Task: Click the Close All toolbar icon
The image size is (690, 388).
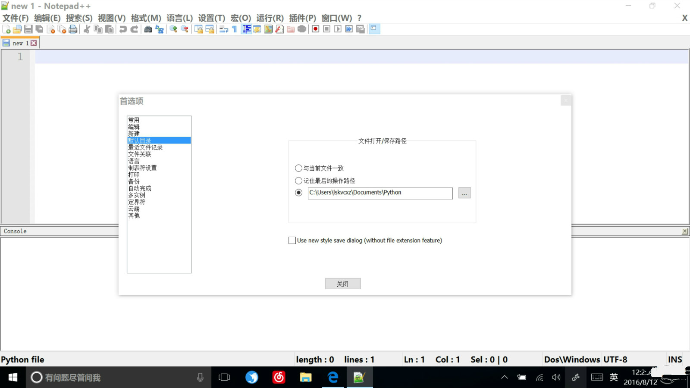Action: click(x=62, y=29)
